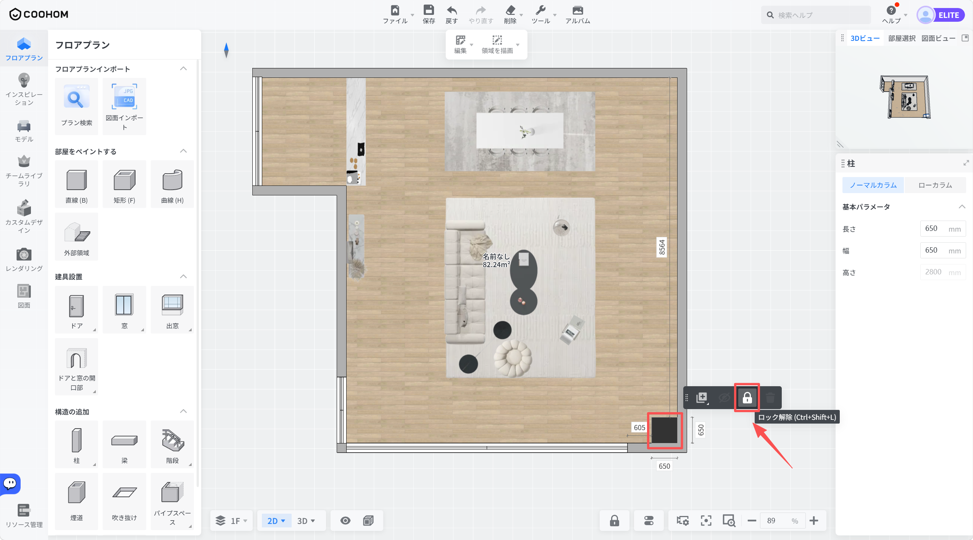This screenshot has height=540, width=973.
Task: Click the 長さ 650 input field
Action: coord(942,229)
